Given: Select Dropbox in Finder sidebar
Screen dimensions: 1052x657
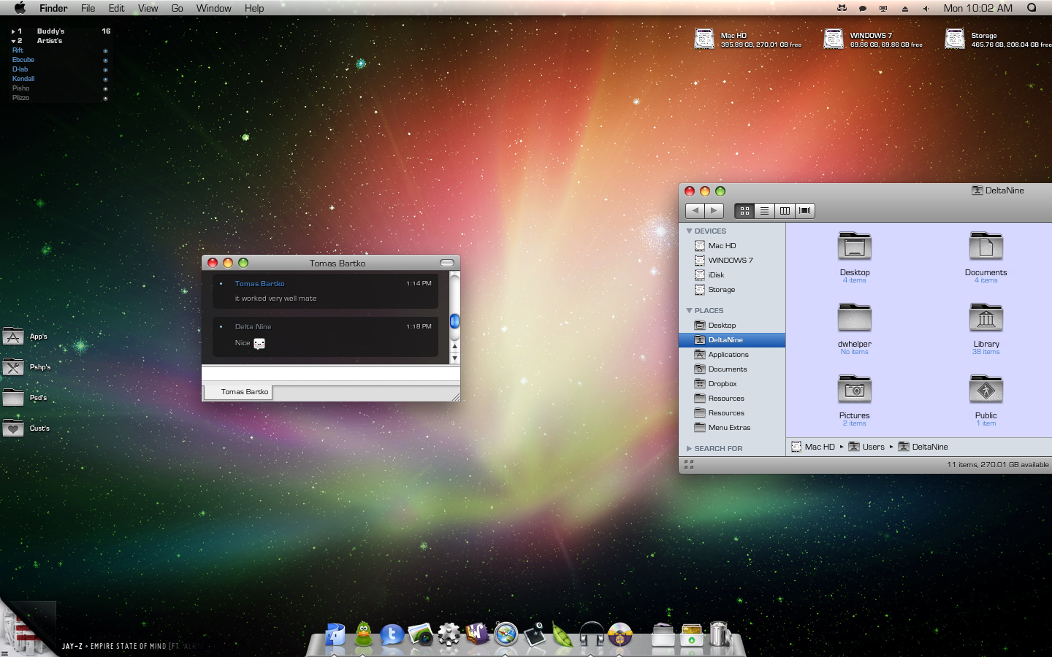Looking at the screenshot, I should (x=732, y=384).
